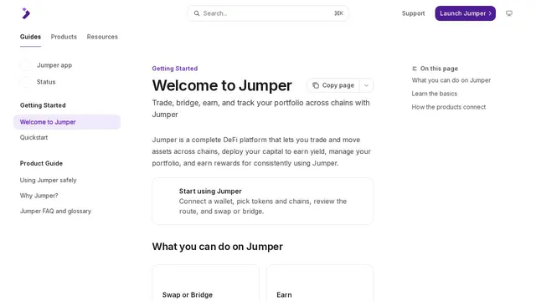Open the Earn card
This screenshot has height=301, width=536.
click(320, 283)
